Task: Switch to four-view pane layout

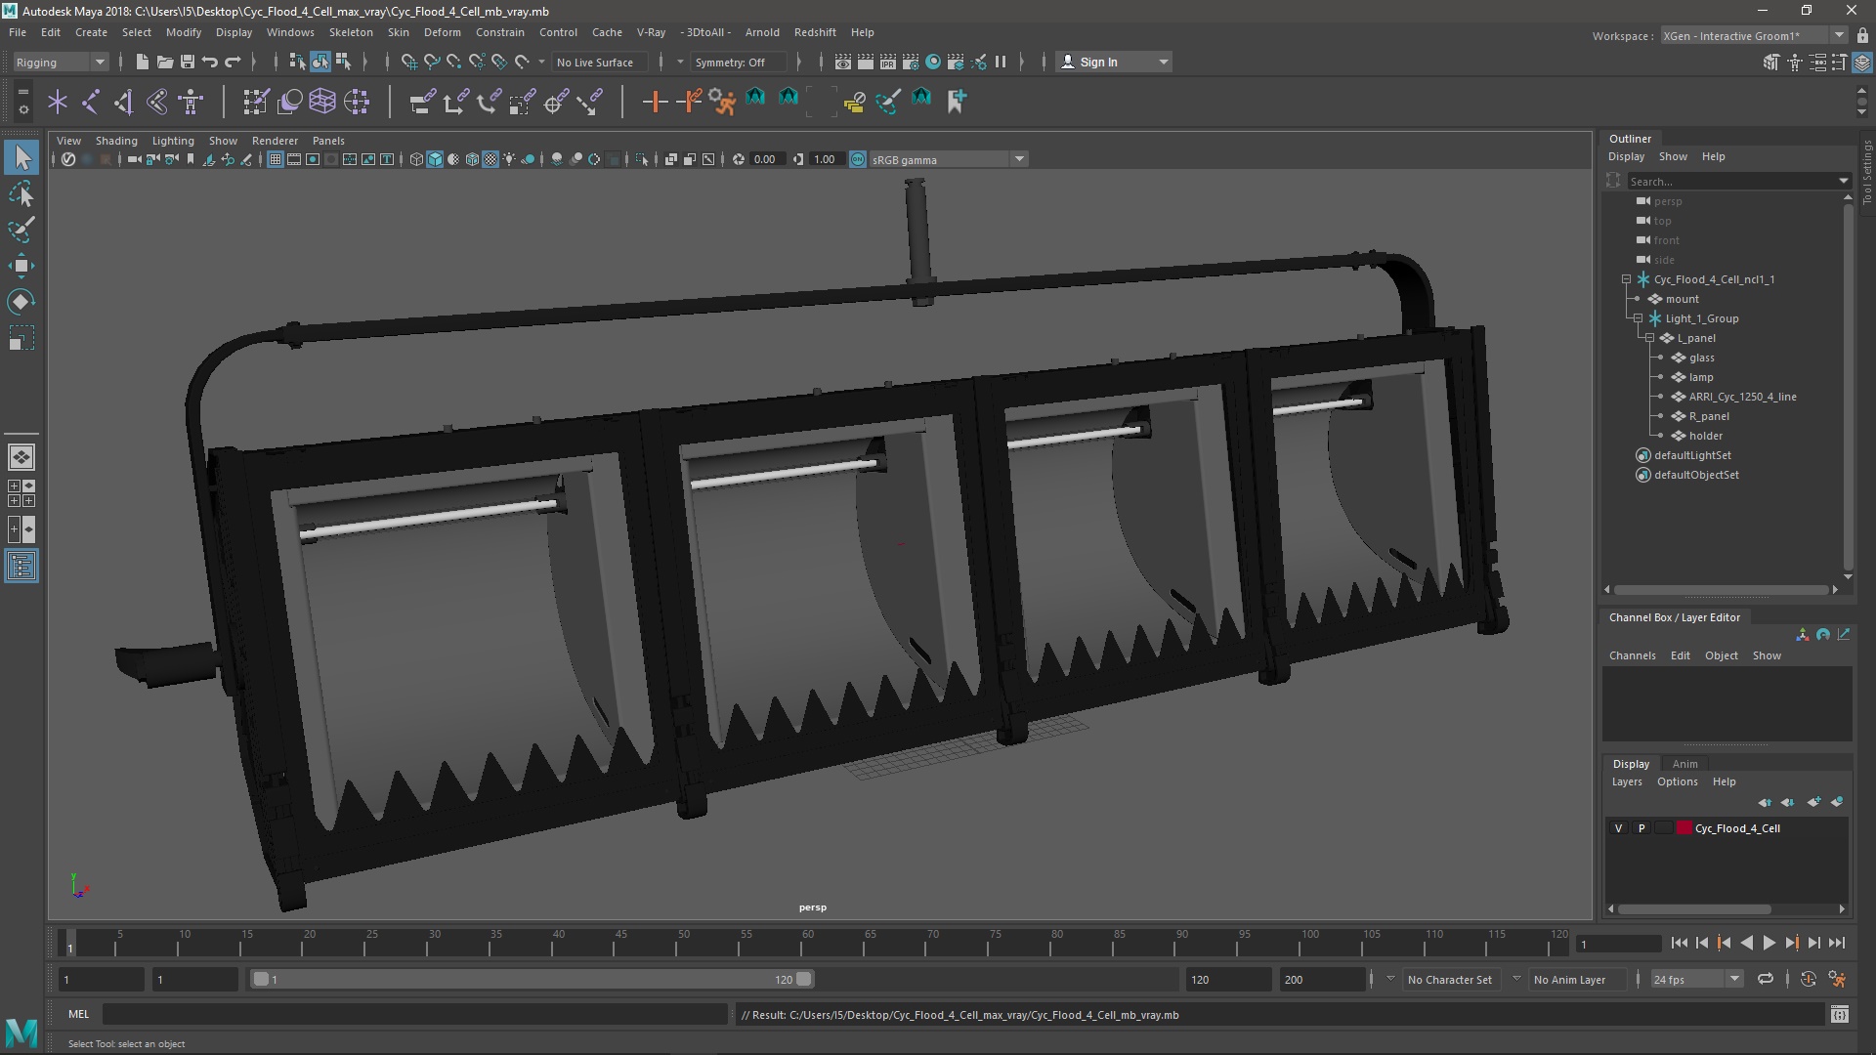Action: pos(21,493)
